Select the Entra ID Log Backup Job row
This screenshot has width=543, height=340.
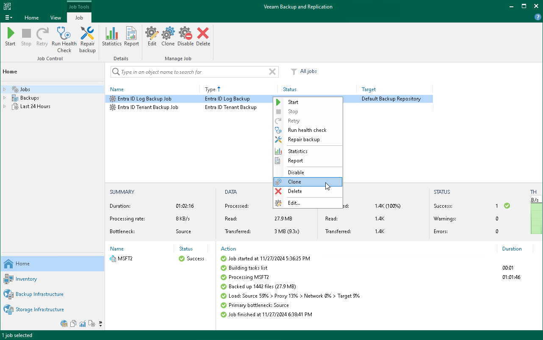point(269,99)
